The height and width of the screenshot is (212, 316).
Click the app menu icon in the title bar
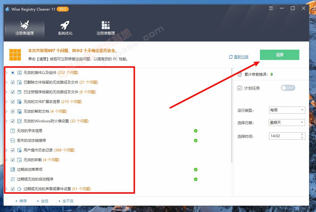271,8
